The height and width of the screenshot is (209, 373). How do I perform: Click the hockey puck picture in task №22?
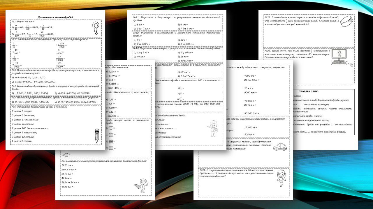346,22
